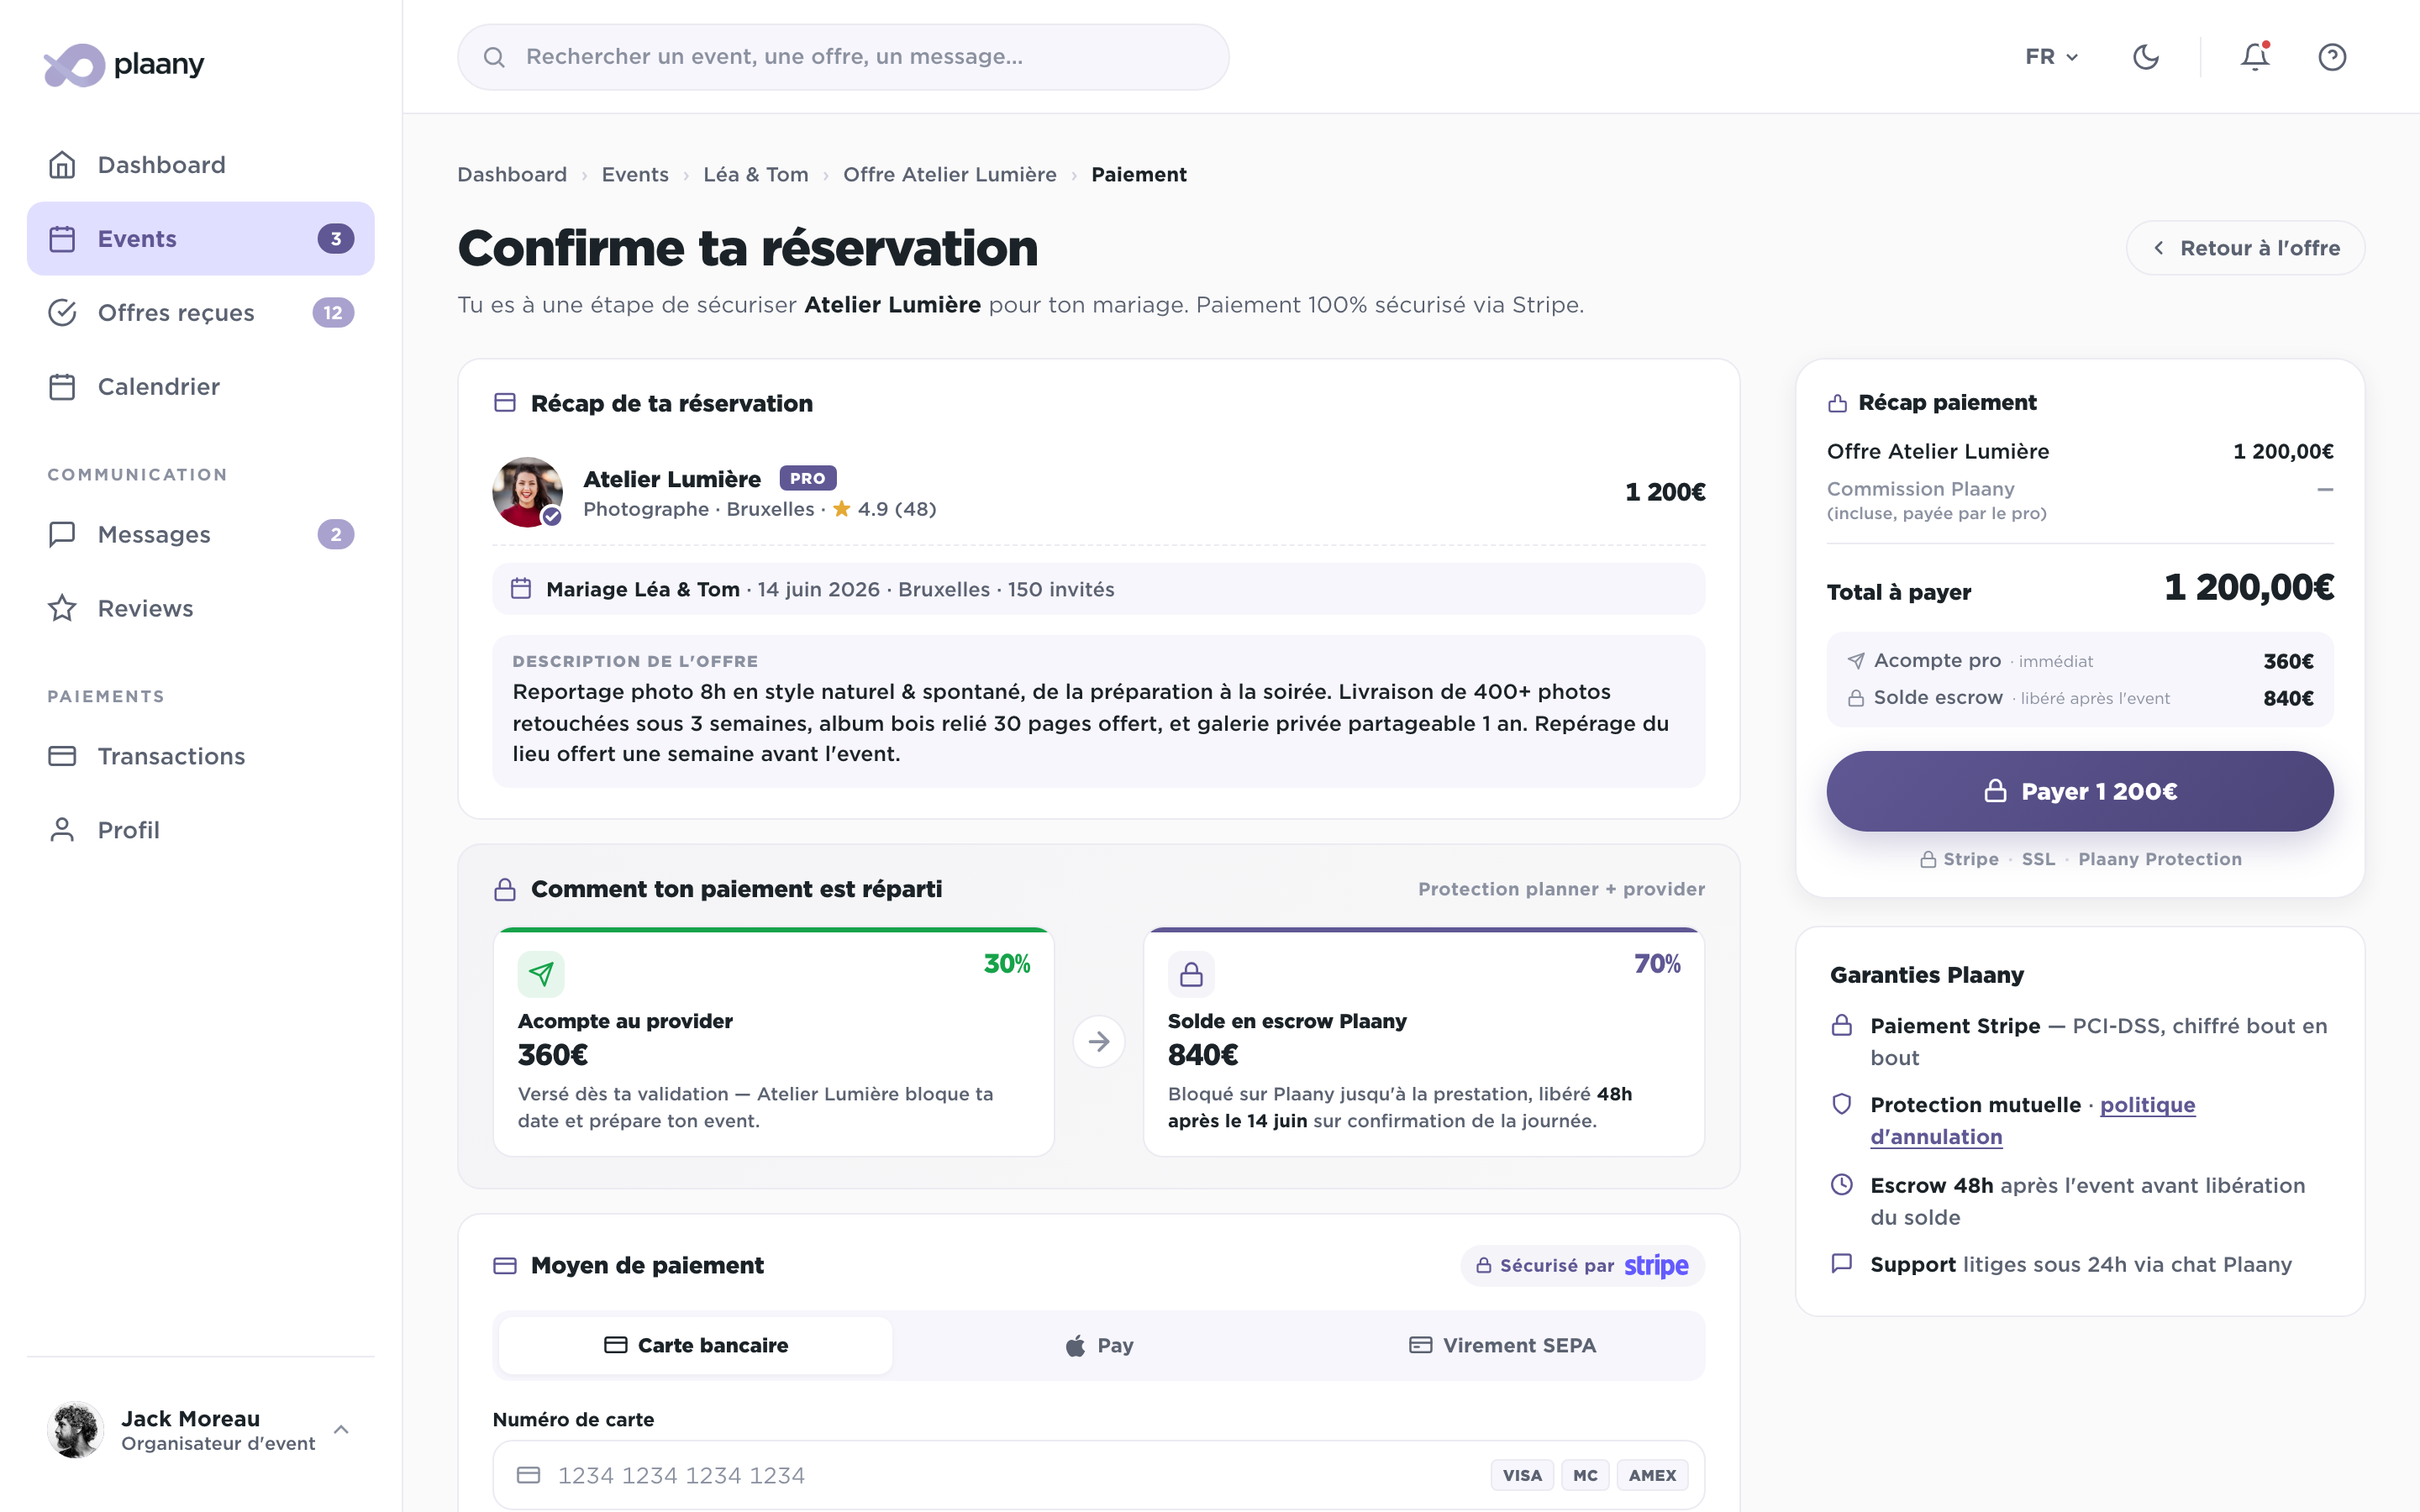Select Carte bancaire as payment method
Viewport: 2420px width, 1512px height.
point(694,1344)
